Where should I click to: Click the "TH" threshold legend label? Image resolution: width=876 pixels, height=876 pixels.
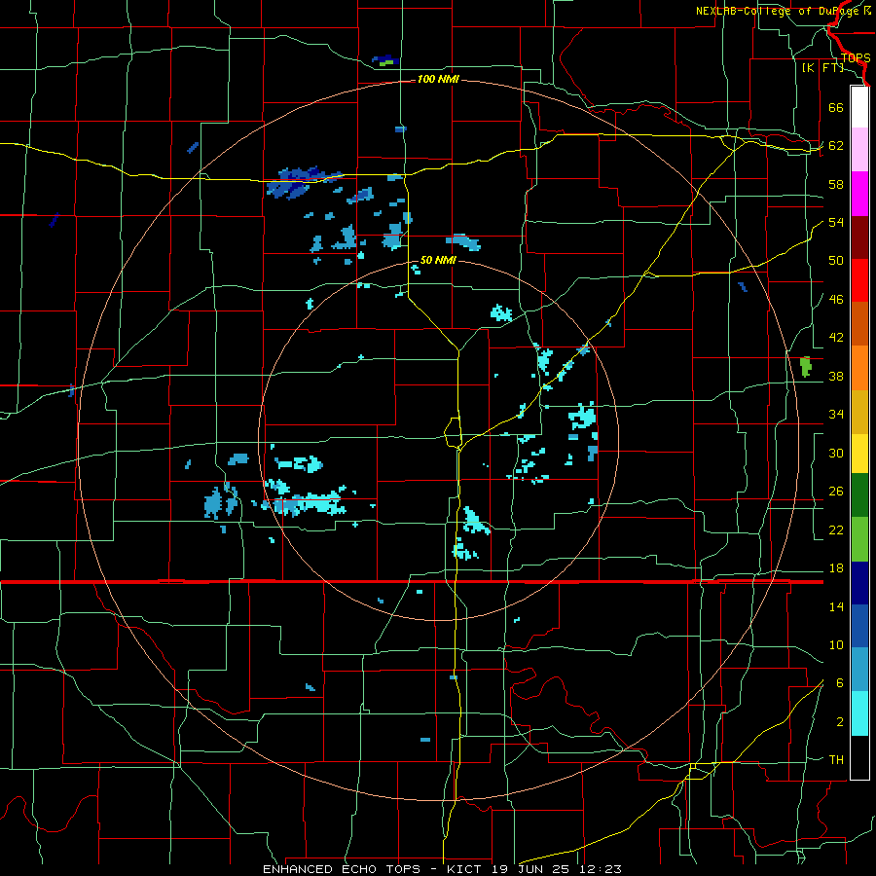click(x=836, y=760)
